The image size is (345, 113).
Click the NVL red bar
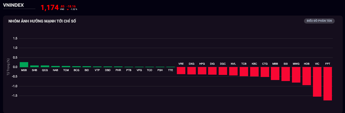click(x=233, y=71)
